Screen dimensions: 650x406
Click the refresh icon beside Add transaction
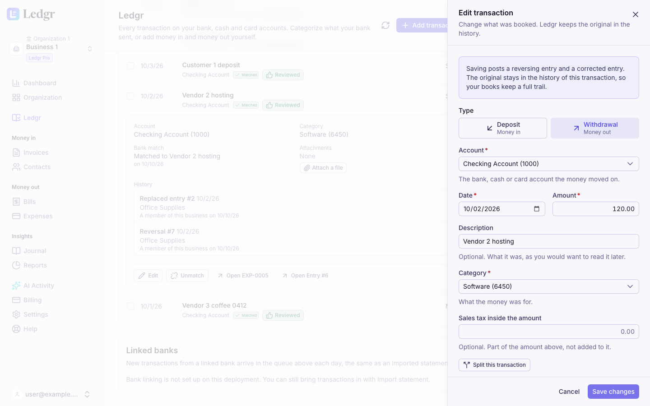coord(385,25)
